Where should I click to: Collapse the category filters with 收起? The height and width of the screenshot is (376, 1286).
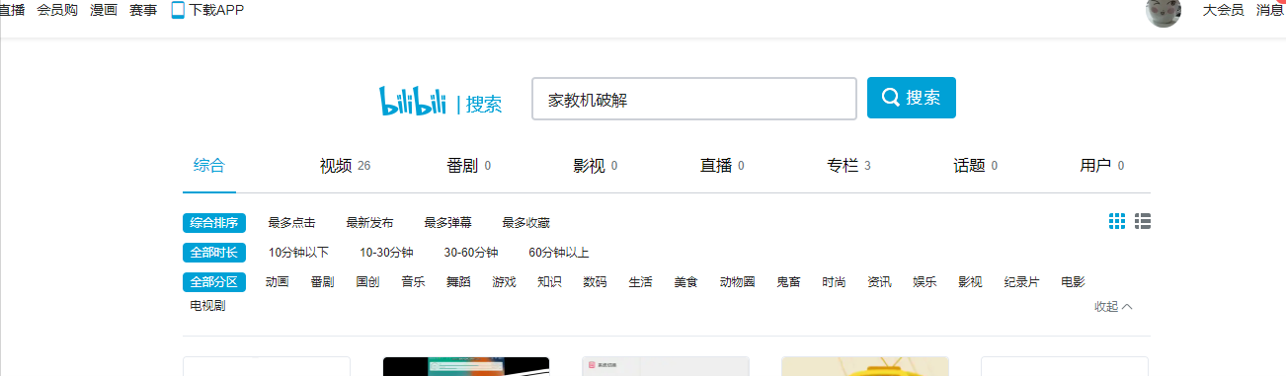(x=1113, y=307)
